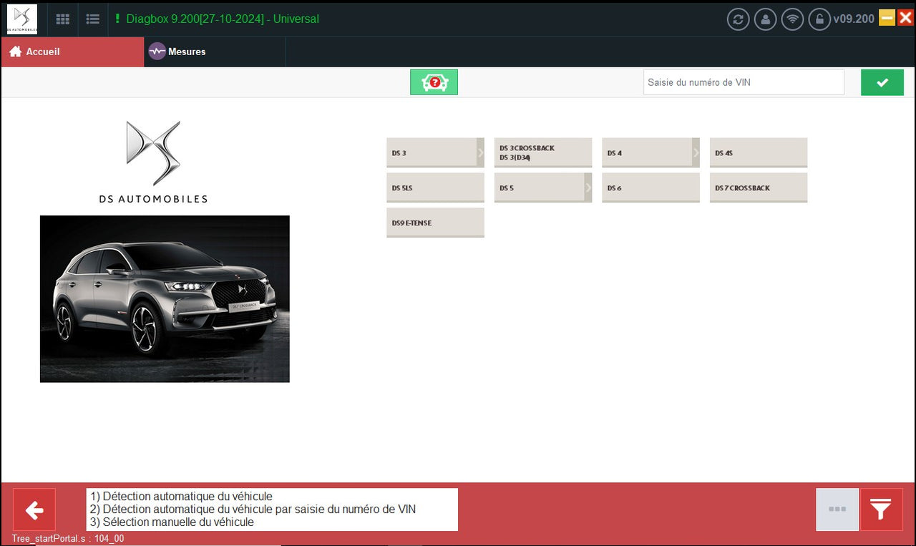Viewport: 916px width, 546px height.
Task: Click the WiFi connection icon
Action: (792, 19)
